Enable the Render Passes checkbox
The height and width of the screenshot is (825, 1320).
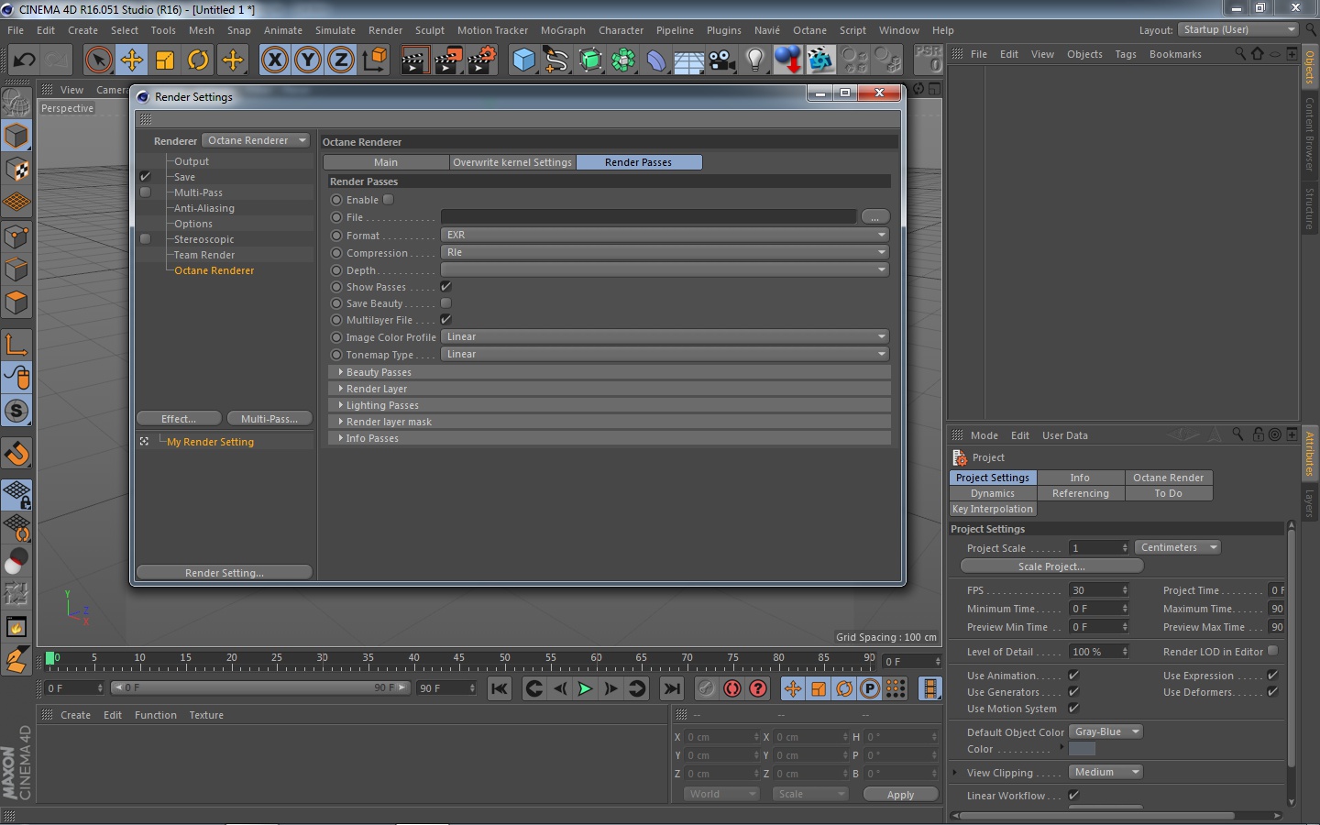point(389,200)
